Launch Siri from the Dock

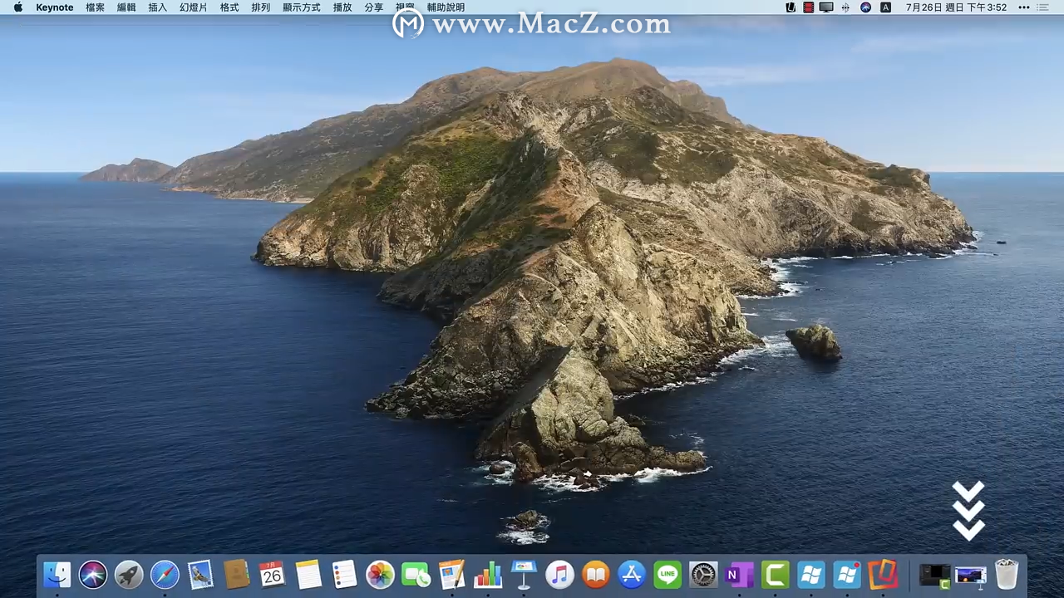93,574
